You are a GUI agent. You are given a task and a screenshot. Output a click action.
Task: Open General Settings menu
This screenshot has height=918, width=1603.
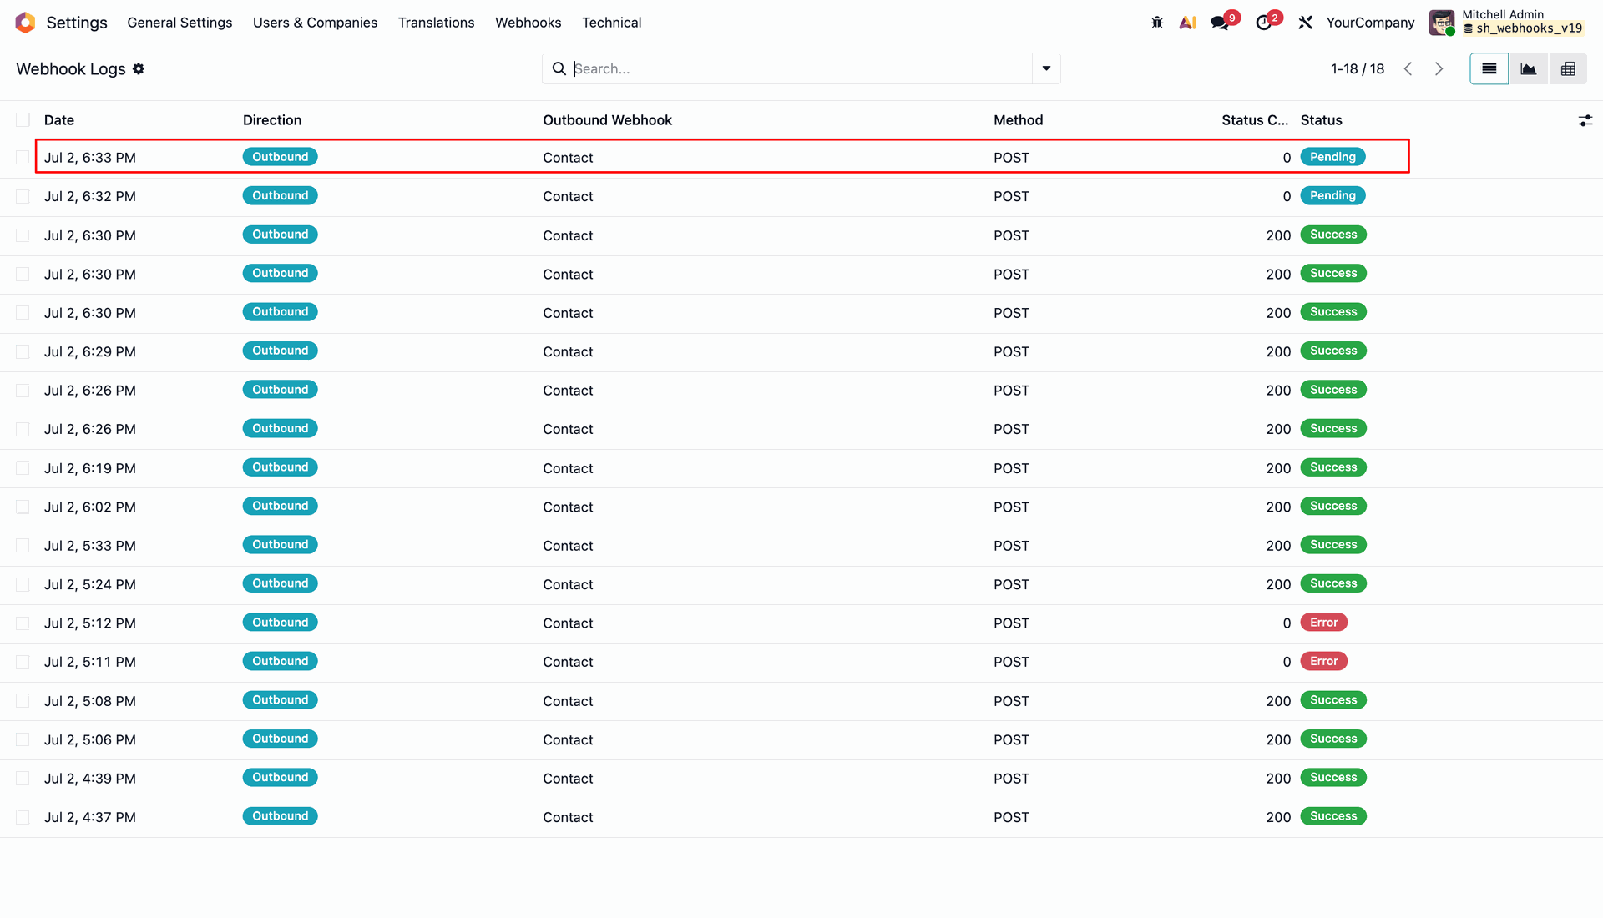180,23
